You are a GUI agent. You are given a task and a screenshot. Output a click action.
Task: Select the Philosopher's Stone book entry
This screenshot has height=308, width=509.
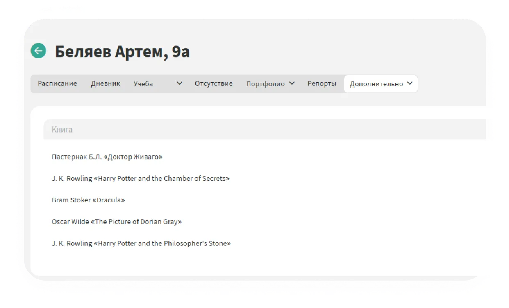coord(141,243)
